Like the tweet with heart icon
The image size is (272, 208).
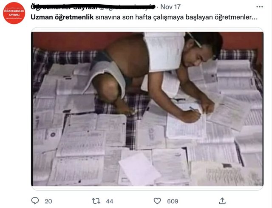pyautogui.click(x=157, y=201)
